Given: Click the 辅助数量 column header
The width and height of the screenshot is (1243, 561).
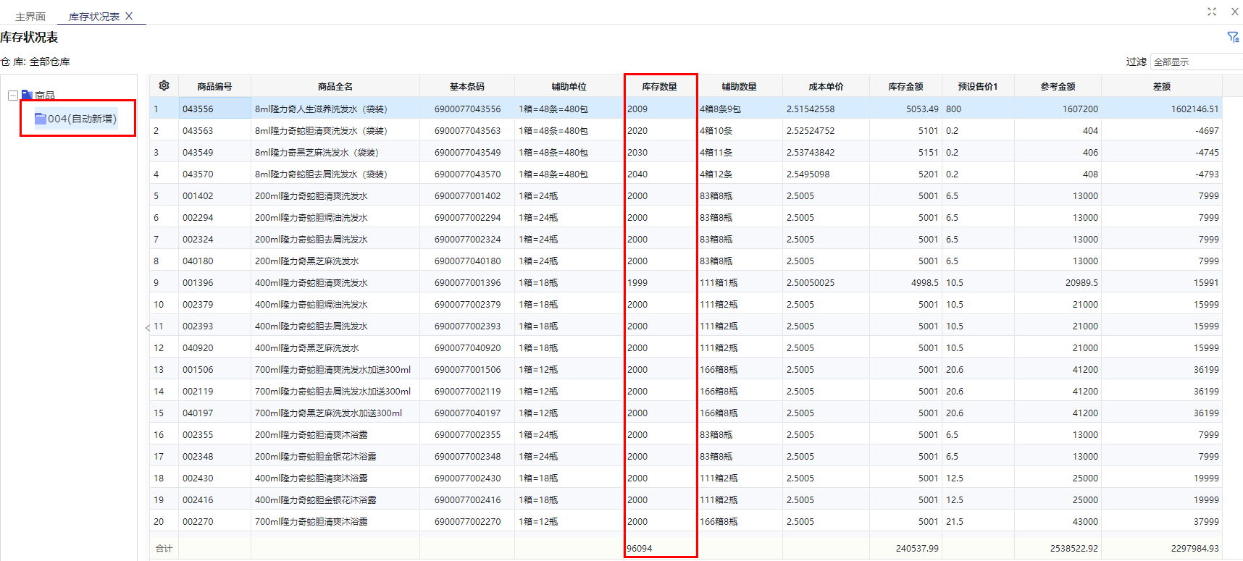Looking at the screenshot, I should pyautogui.click(x=739, y=86).
